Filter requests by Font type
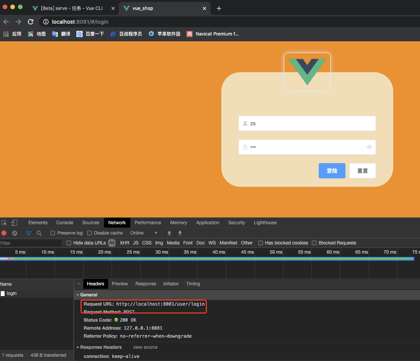Viewport: 420px width, 361px height. [x=188, y=243]
